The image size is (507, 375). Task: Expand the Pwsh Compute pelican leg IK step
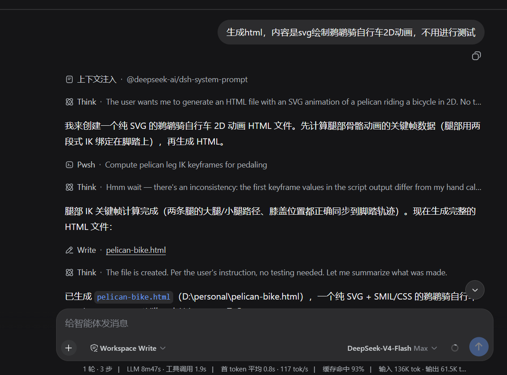click(x=166, y=165)
